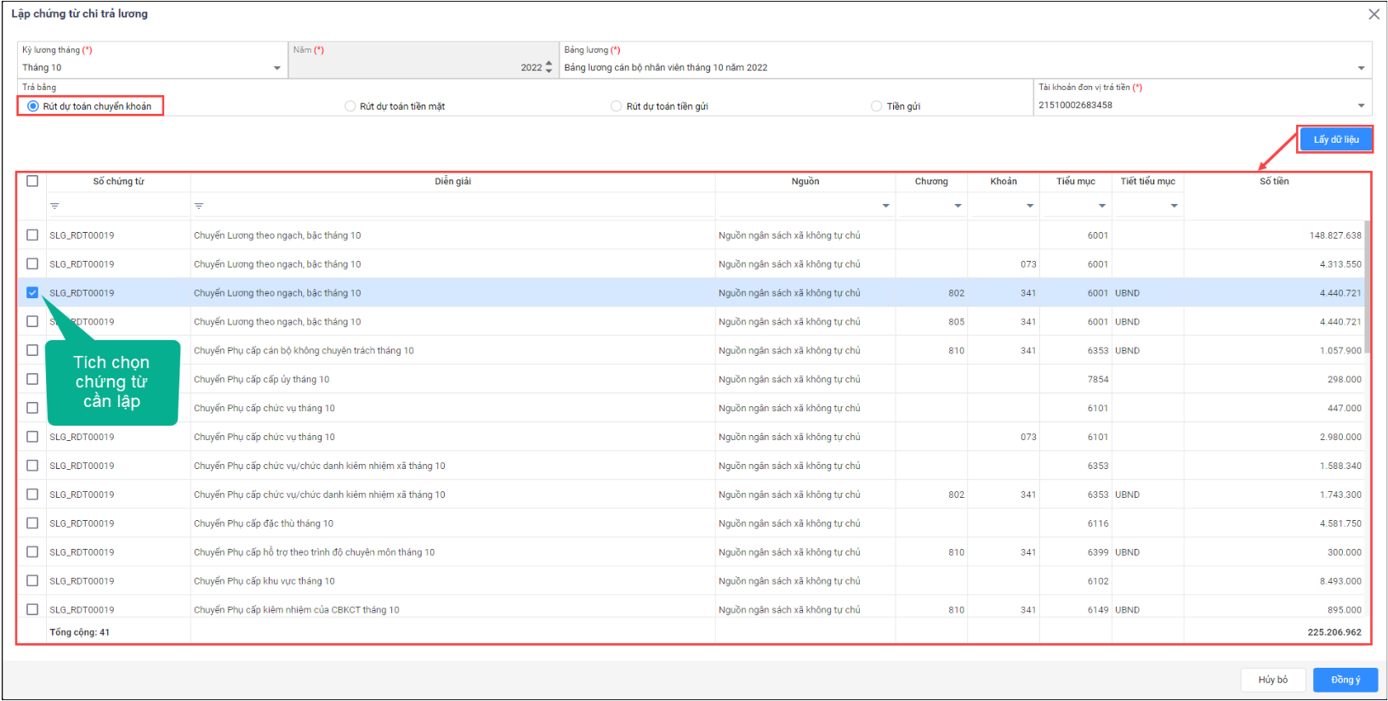This screenshot has height=701, width=1388.
Task: Click Số tiền column header
Action: click(x=1274, y=182)
